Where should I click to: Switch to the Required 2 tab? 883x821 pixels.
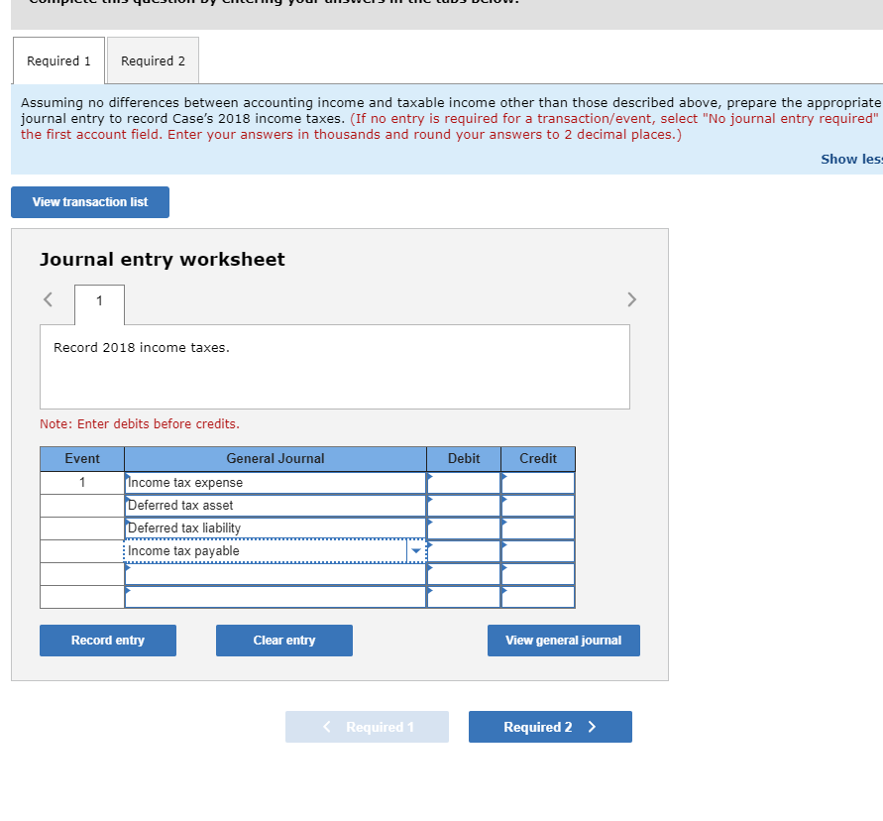152,59
